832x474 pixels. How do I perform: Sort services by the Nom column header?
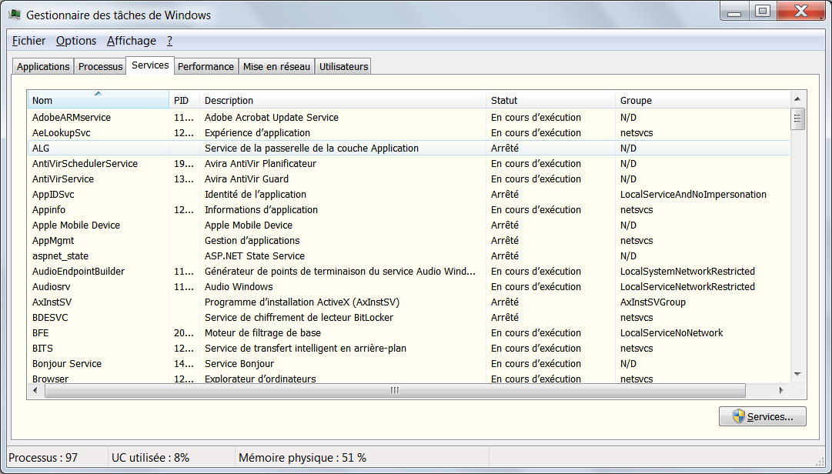tap(98, 100)
